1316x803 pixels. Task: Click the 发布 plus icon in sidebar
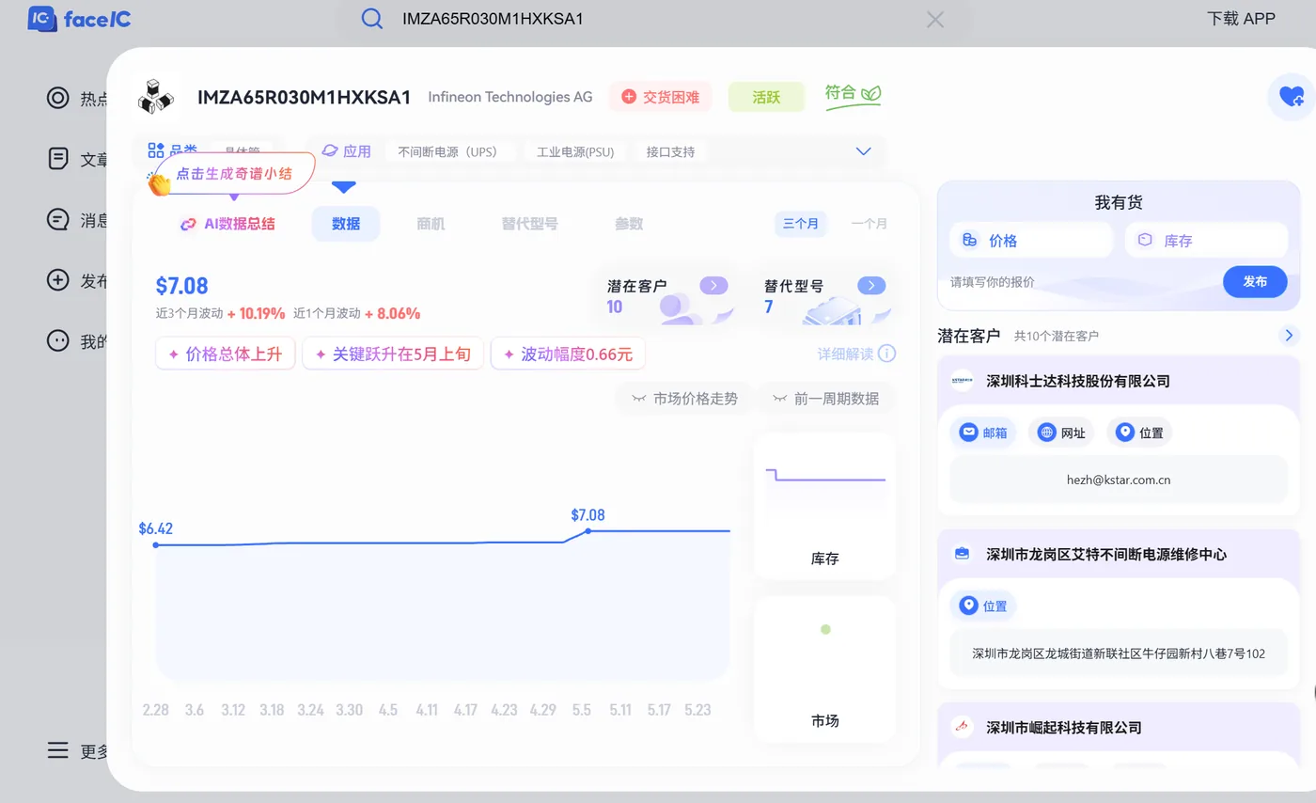[58, 280]
